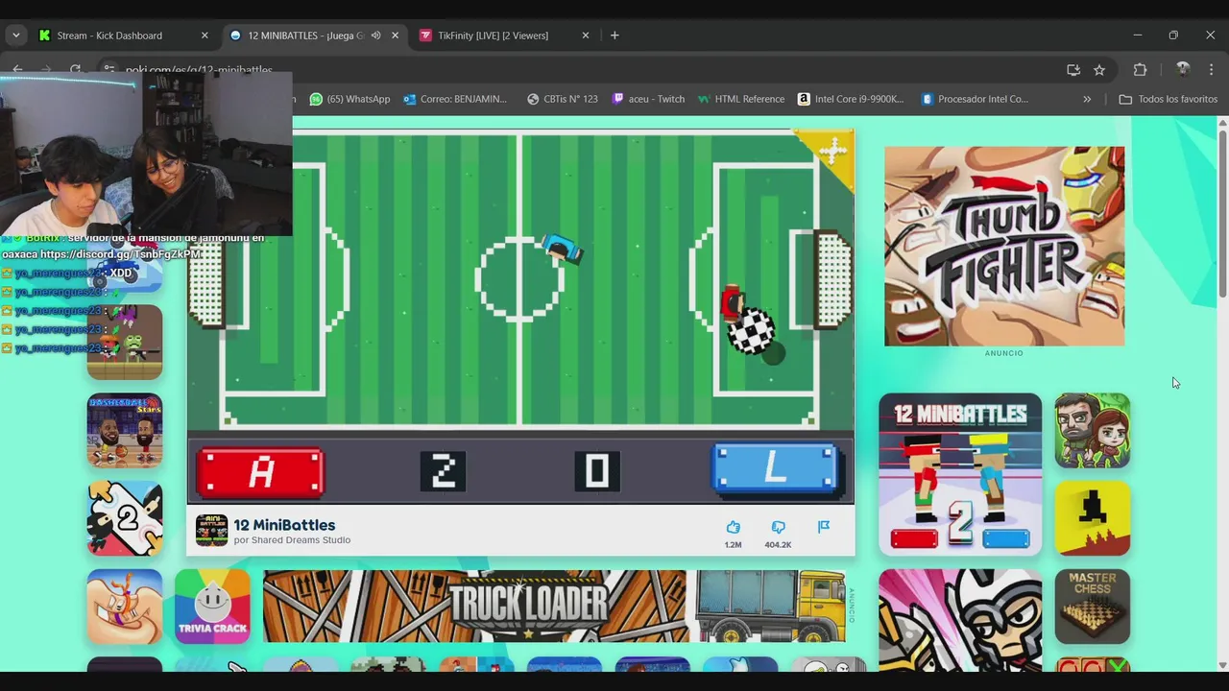Open the ninja number 2 game thumbnail
The width and height of the screenshot is (1229, 691).
(125, 518)
